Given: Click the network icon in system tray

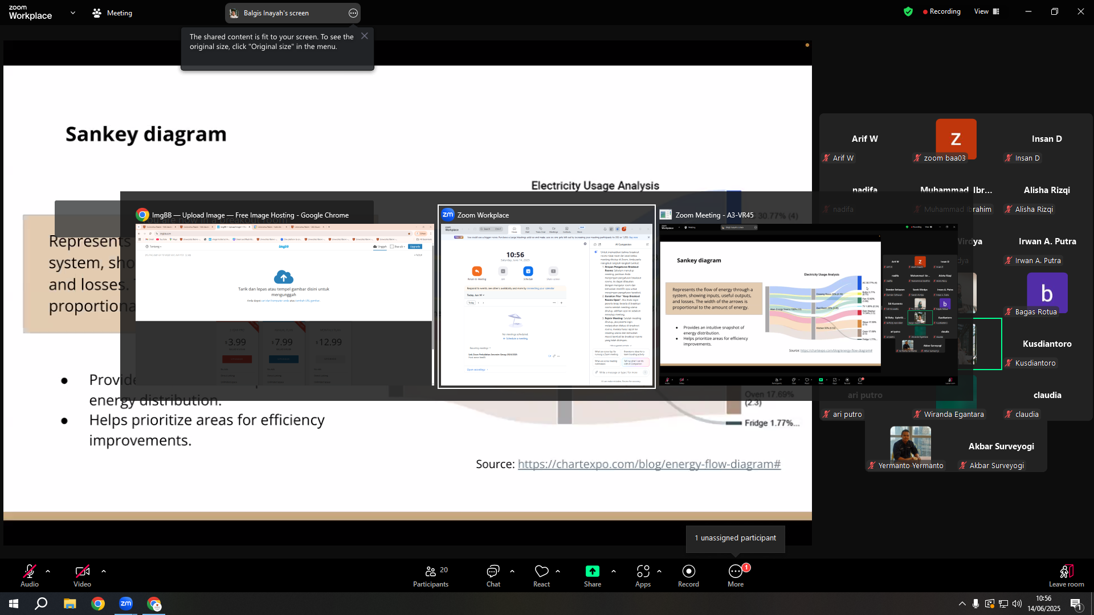Looking at the screenshot, I should point(1003,604).
